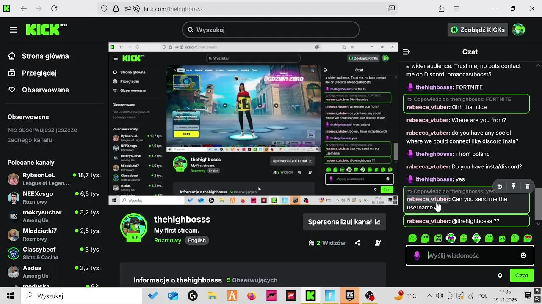Insert the first smiling green emote
The image size is (542, 304).
[x=412, y=238]
